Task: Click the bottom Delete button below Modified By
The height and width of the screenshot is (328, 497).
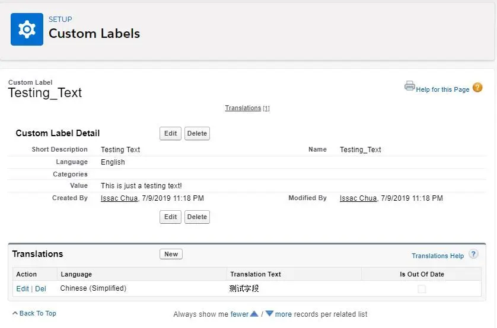Action: pos(197,217)
